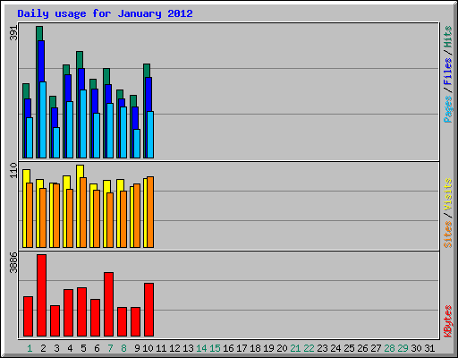
Task: Select the orange sites bar for day 10
Action: pyautogui.click(x=150, y=212)
